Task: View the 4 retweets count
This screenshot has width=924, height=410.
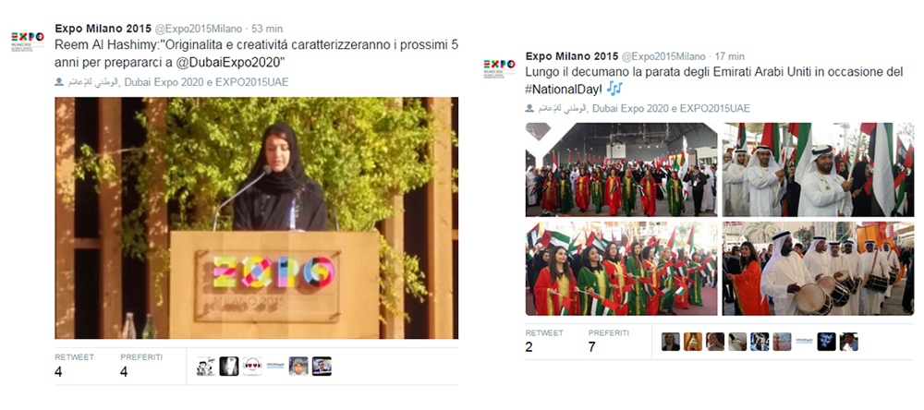Action: (58, 372)
